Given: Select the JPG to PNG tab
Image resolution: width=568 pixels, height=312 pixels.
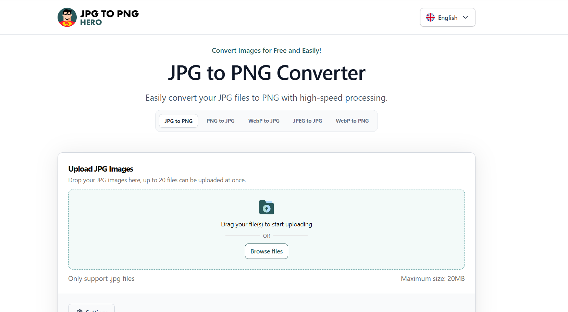Looking at the screenshot, I should (x=178, y=121).
